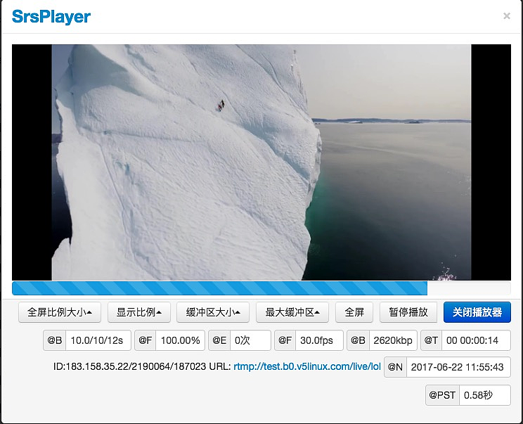Click the 00 00:00:14 play time field
The image size is (523, 424).
[475, 340]
